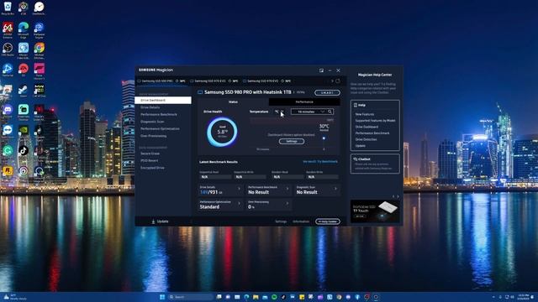Open the Microsoft Edge desktop shortcut
This screenshot has width=538, height=302.
click(24, 29)
